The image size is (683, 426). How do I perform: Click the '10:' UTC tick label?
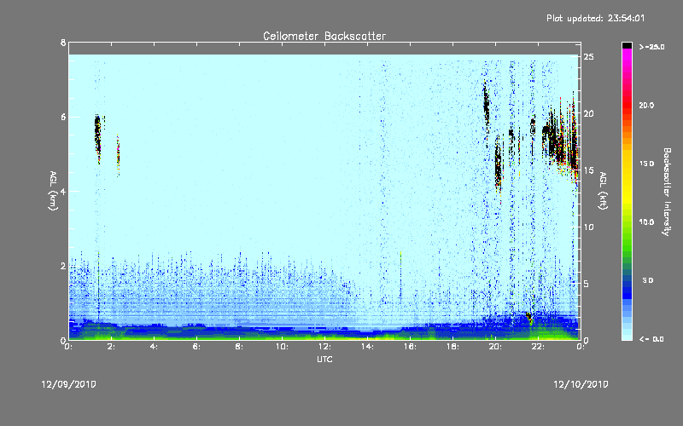(x=283, y=347)
